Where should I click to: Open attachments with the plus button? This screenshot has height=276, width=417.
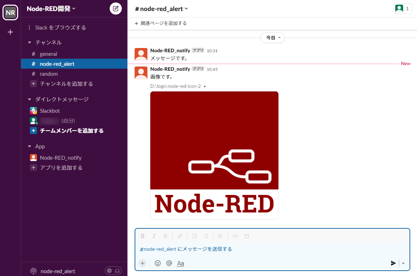click(x=142, y=263)
